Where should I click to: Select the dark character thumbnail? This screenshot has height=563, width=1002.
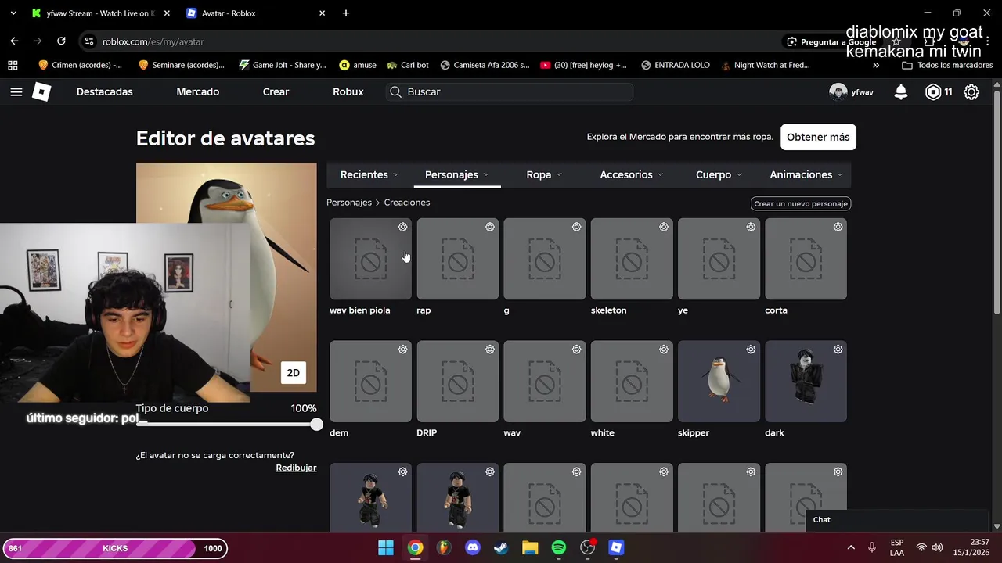point(806,382)
